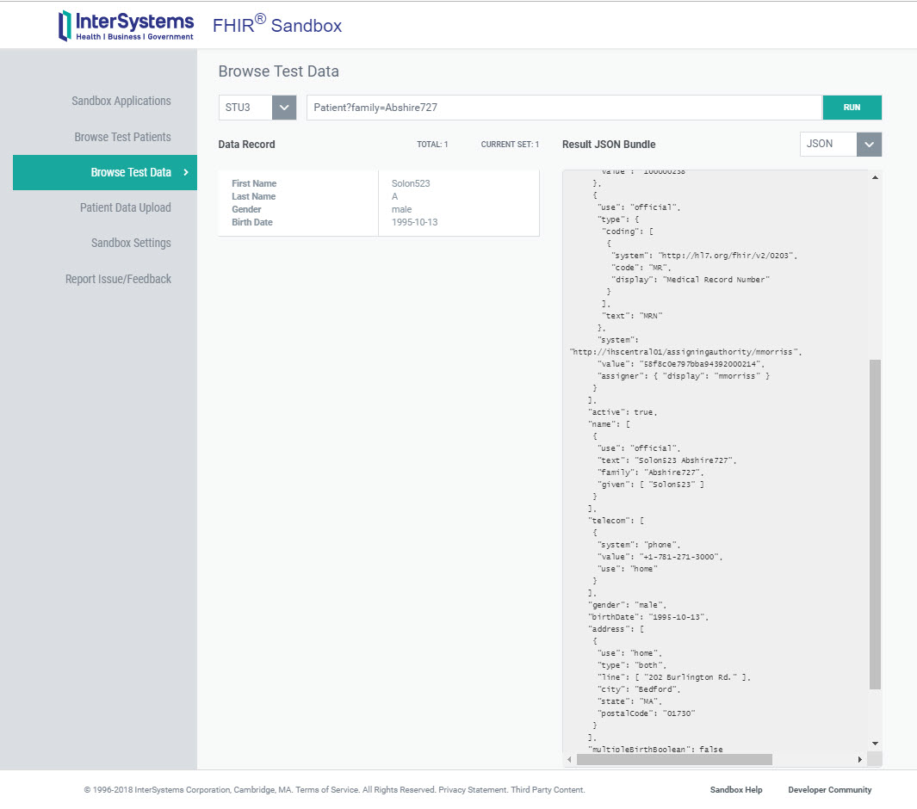Click the scroll left arrow in JSON panel
917x809 pixels.
(569, 759)
